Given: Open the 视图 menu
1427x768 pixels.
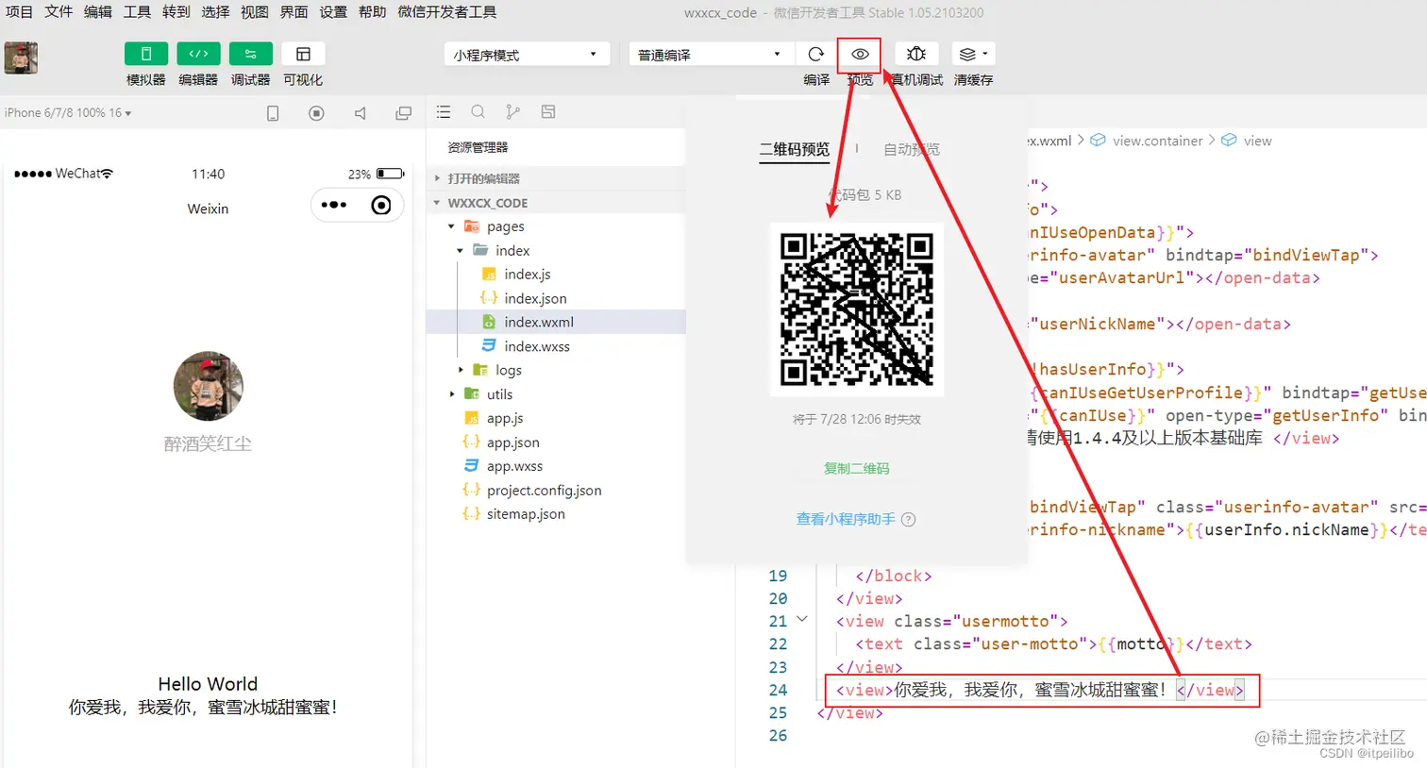Looking at the screenshot, I should (255, 11).
